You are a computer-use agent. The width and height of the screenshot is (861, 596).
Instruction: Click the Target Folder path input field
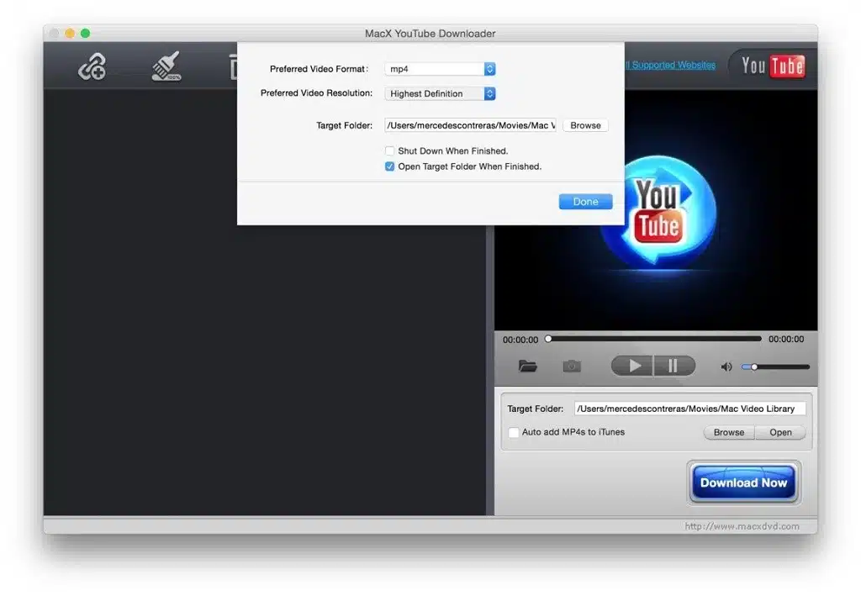pyautogui.click(x=471, y=124)
